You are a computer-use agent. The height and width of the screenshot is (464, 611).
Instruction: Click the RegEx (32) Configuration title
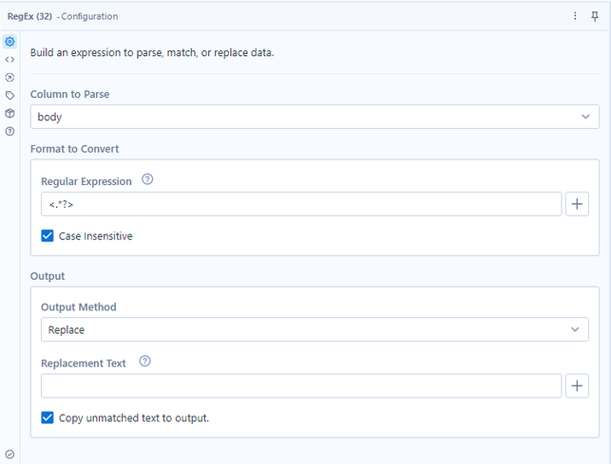coord(63,16)
